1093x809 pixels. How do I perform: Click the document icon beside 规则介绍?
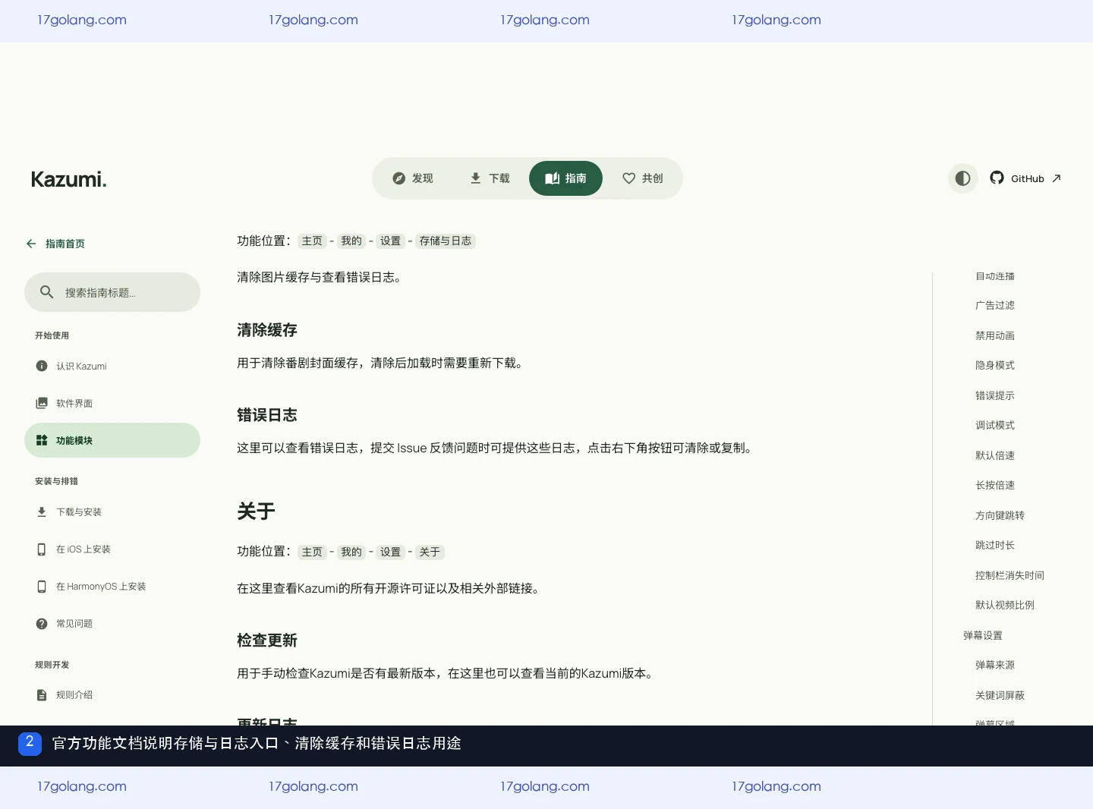coord(42,694)
